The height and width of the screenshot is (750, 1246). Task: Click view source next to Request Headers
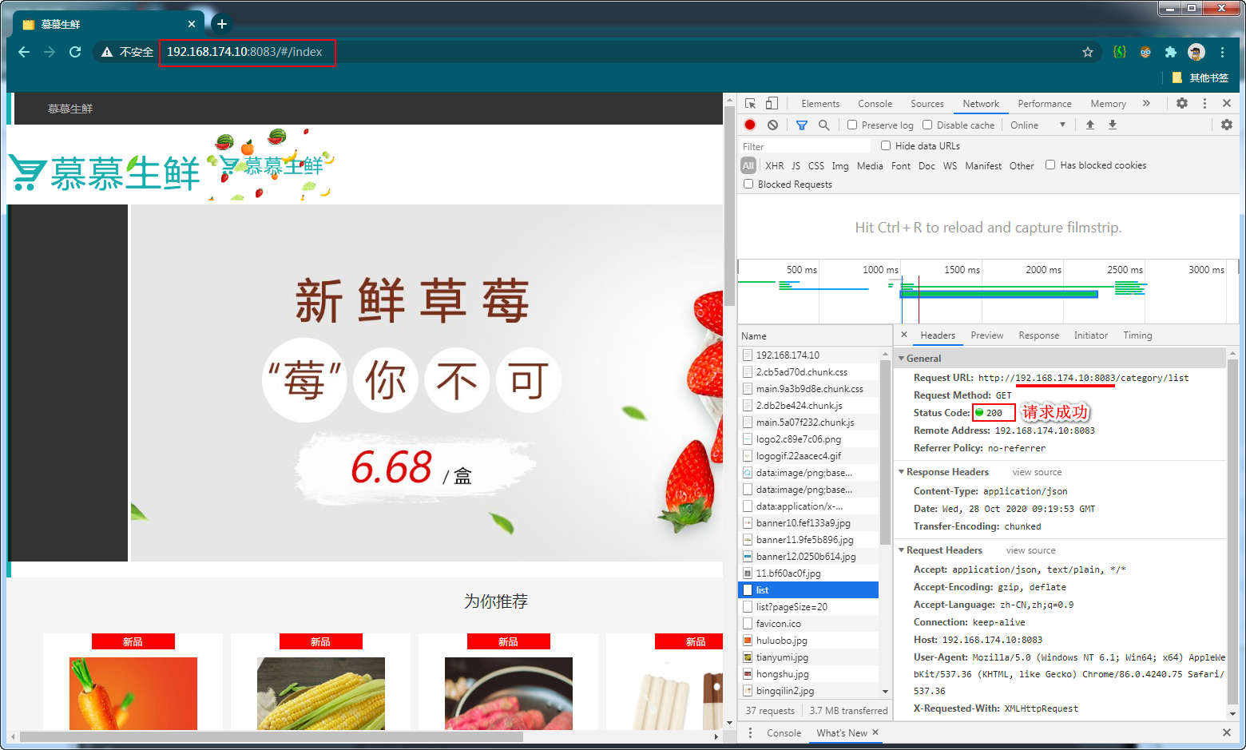point(1030,550)
